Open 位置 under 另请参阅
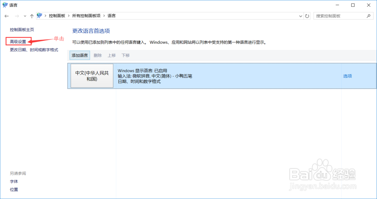 [14, 190]
